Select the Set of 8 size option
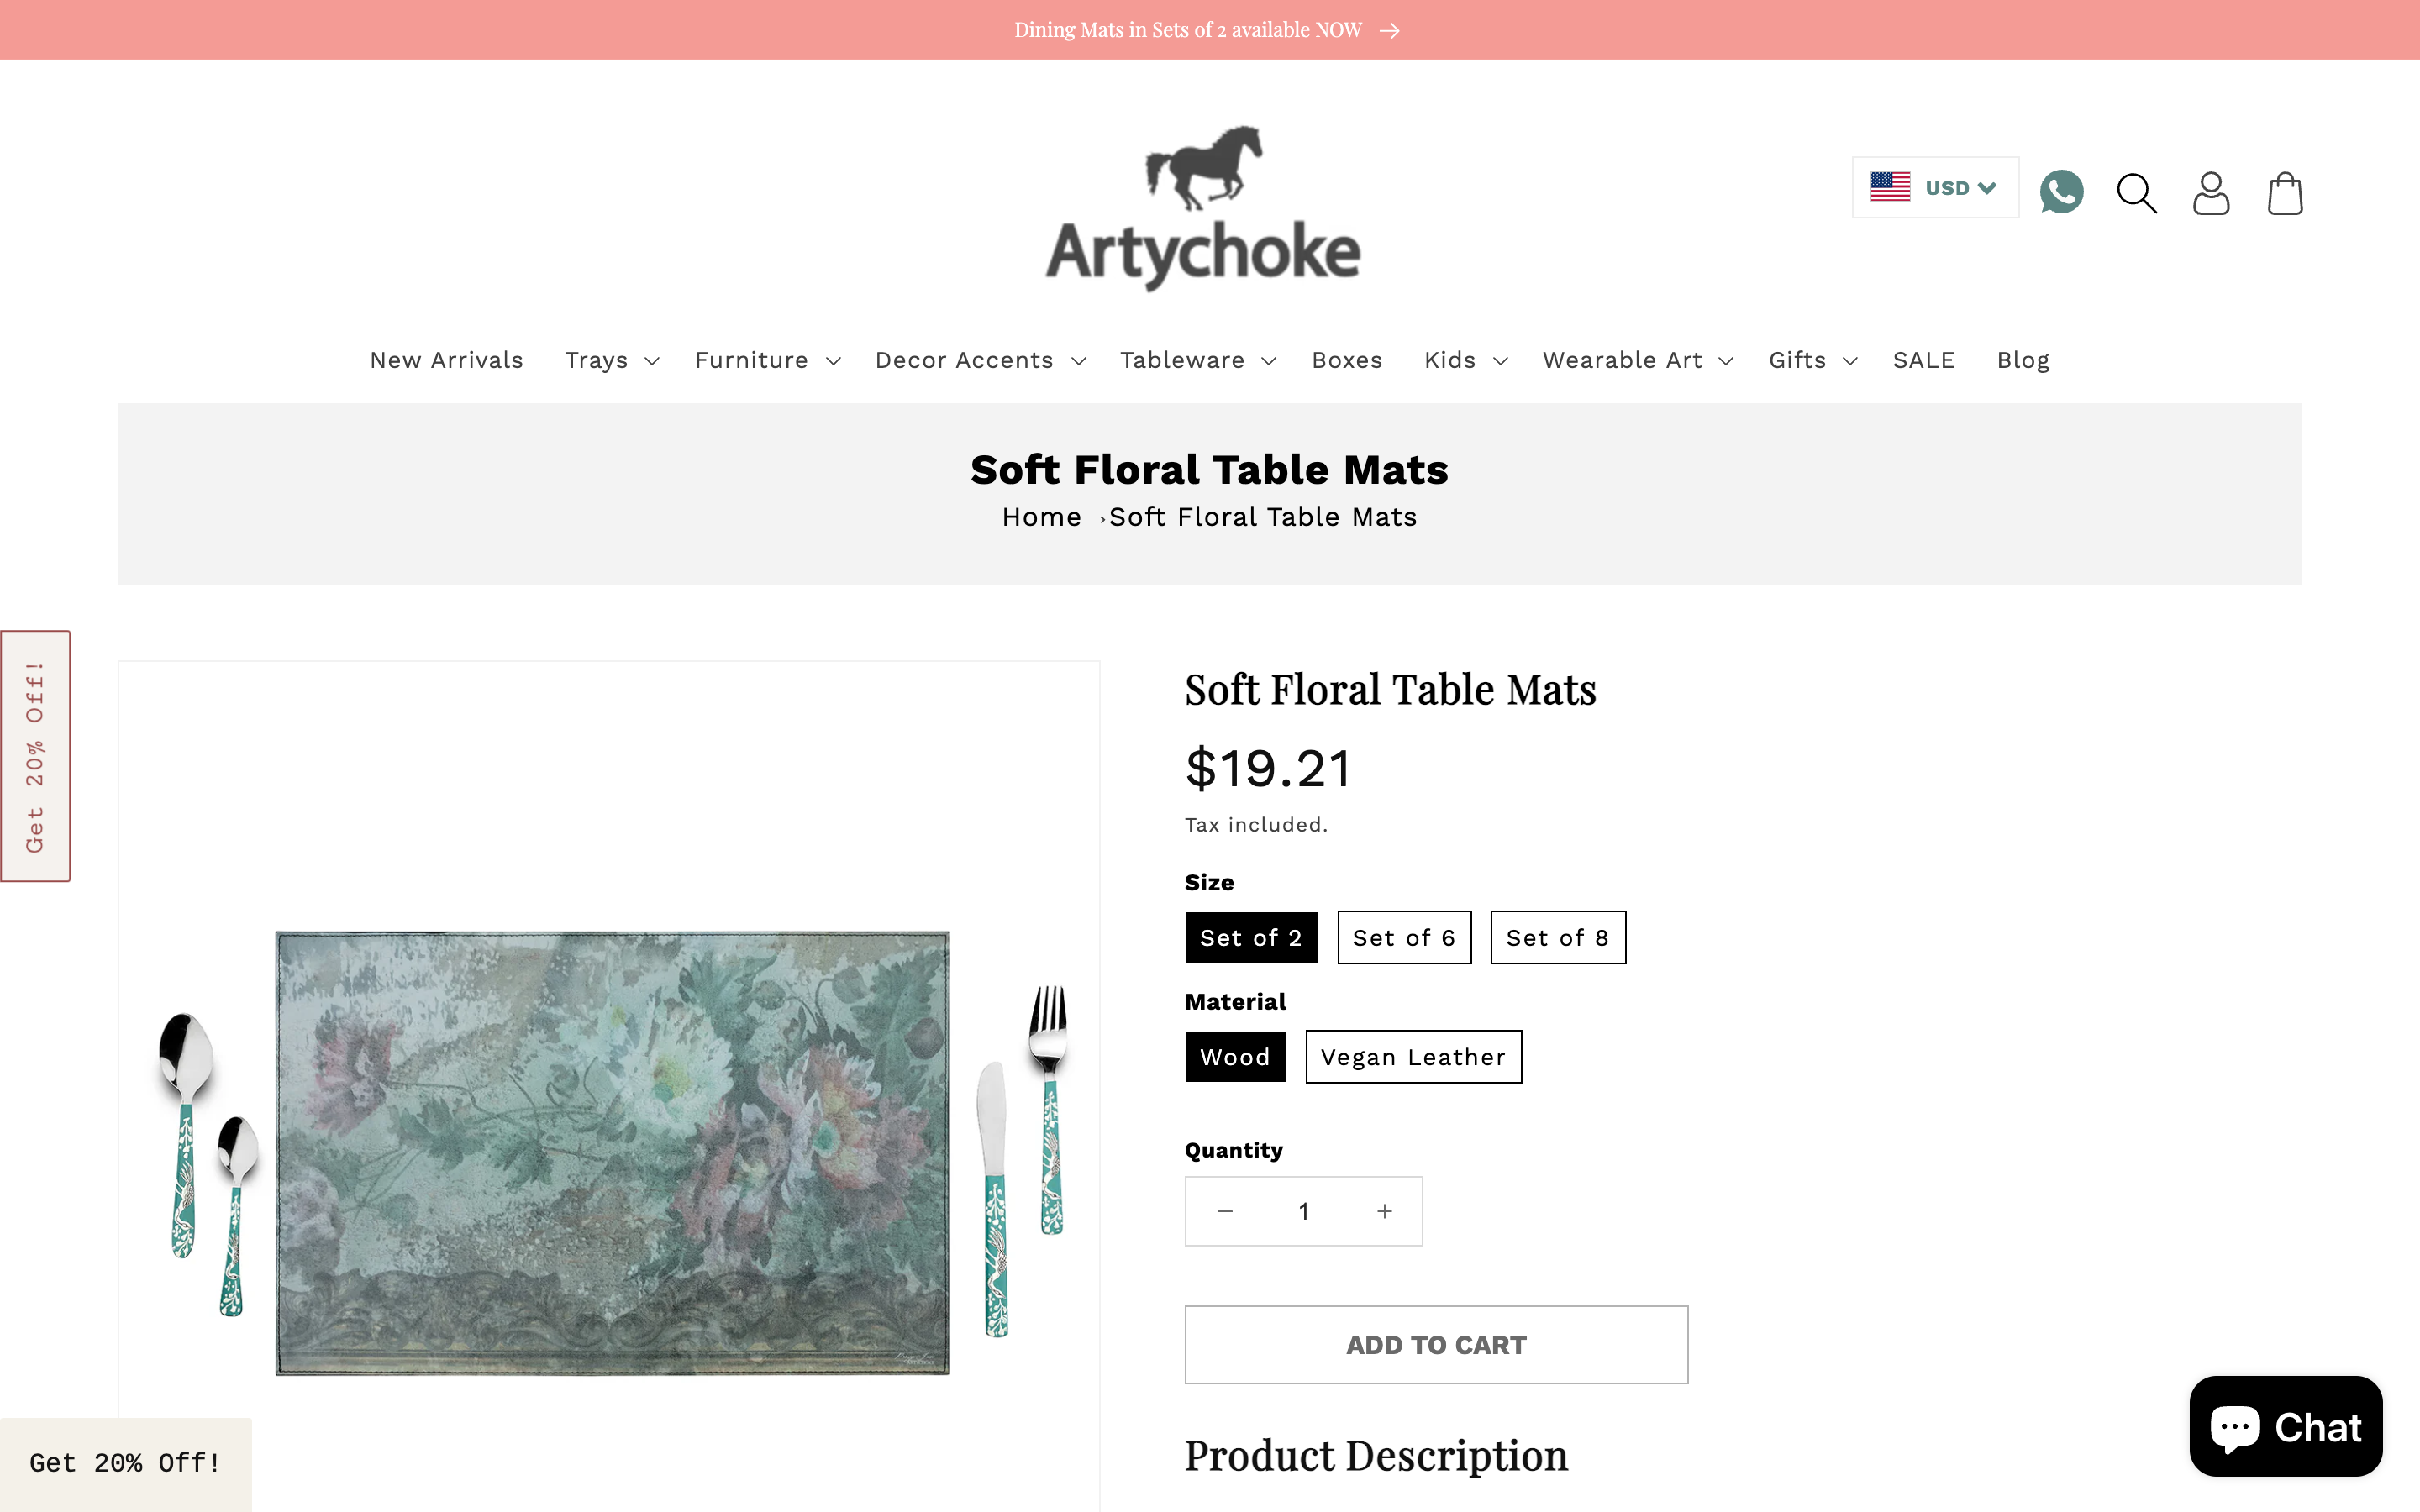The image size is (2420, 1512). [1558, 937]
